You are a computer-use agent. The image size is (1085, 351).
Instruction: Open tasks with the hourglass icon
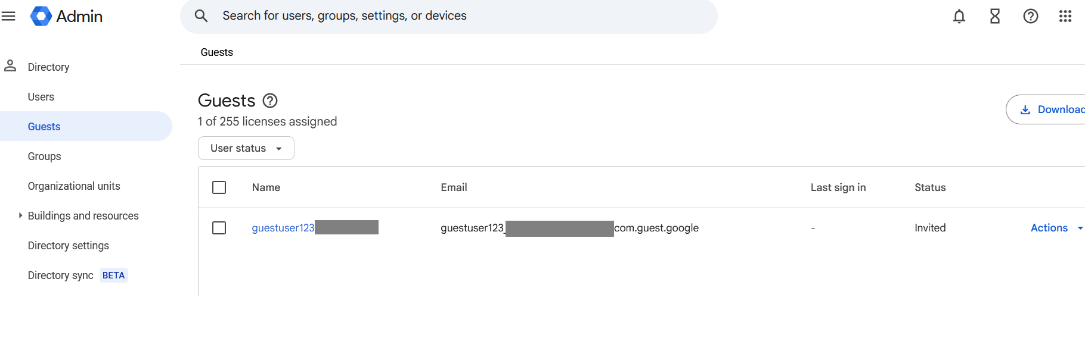pyautogui.click(x=994, y=17)
